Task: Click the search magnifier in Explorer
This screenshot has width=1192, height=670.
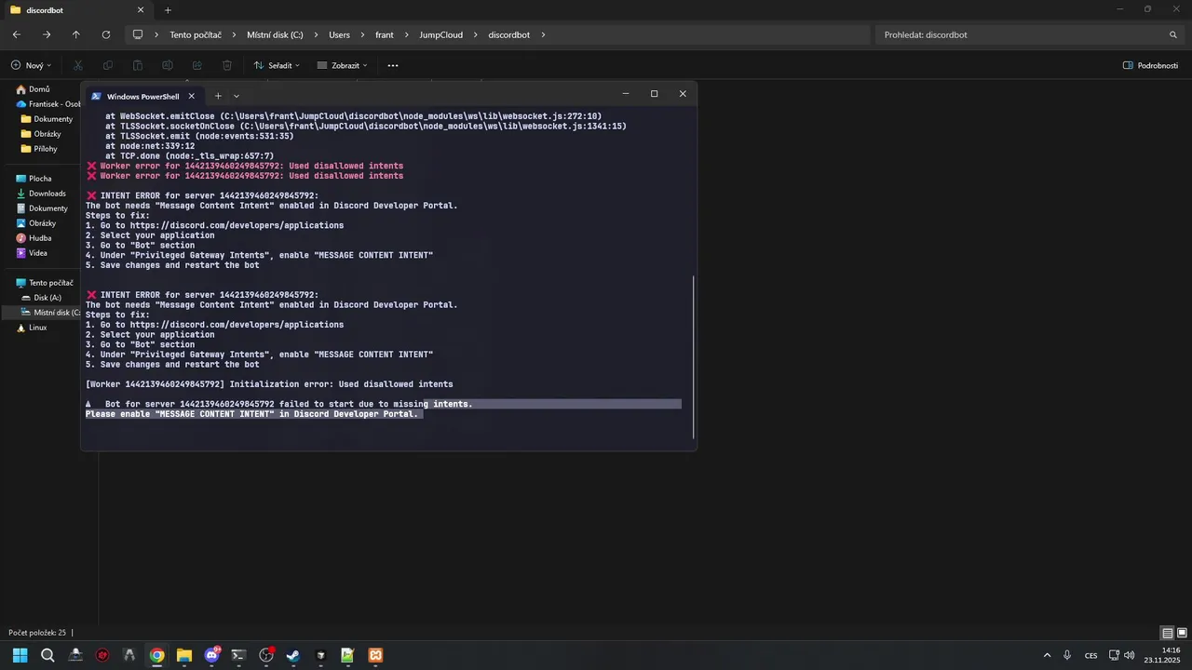Action: (1173, 34)
